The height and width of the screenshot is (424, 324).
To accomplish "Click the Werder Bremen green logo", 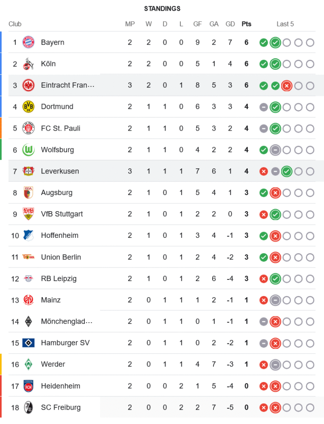I will tap(28, 364).
